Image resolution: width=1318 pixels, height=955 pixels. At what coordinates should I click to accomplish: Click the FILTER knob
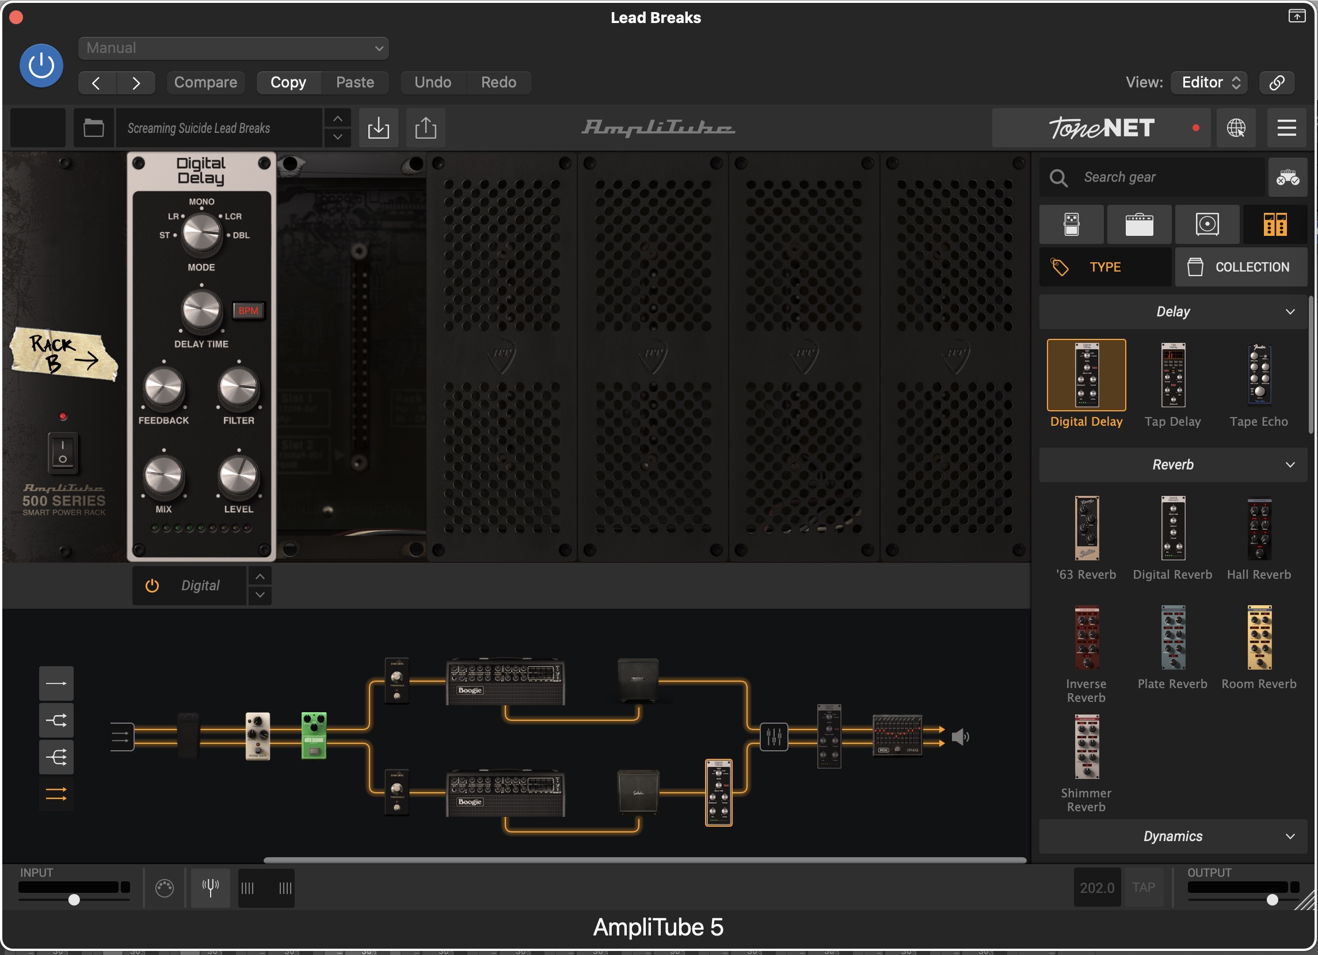(238, 387)
